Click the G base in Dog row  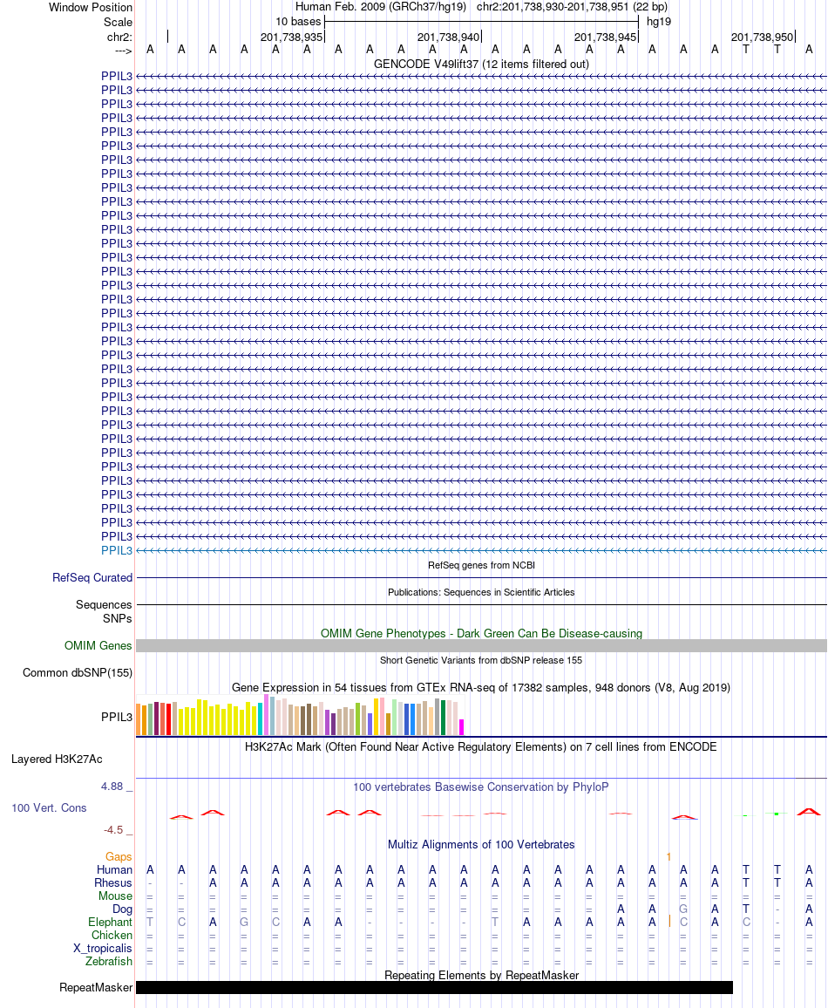point(683,909)
